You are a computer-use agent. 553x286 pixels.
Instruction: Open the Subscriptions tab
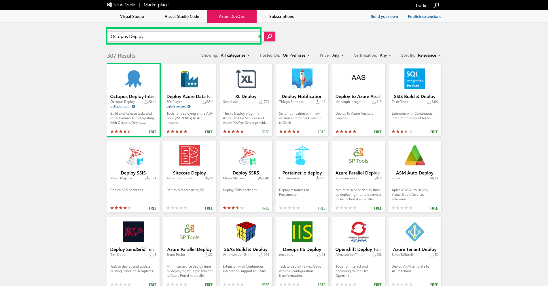point(281,16)
